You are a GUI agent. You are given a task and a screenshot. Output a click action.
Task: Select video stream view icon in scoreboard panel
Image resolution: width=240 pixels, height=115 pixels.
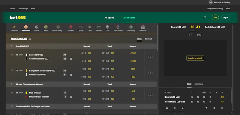point(191,35)
